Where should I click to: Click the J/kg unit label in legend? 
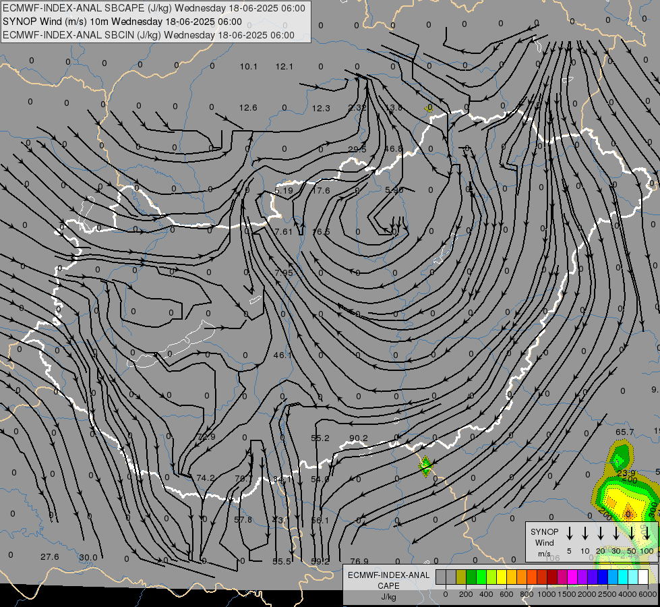(388, 597)
